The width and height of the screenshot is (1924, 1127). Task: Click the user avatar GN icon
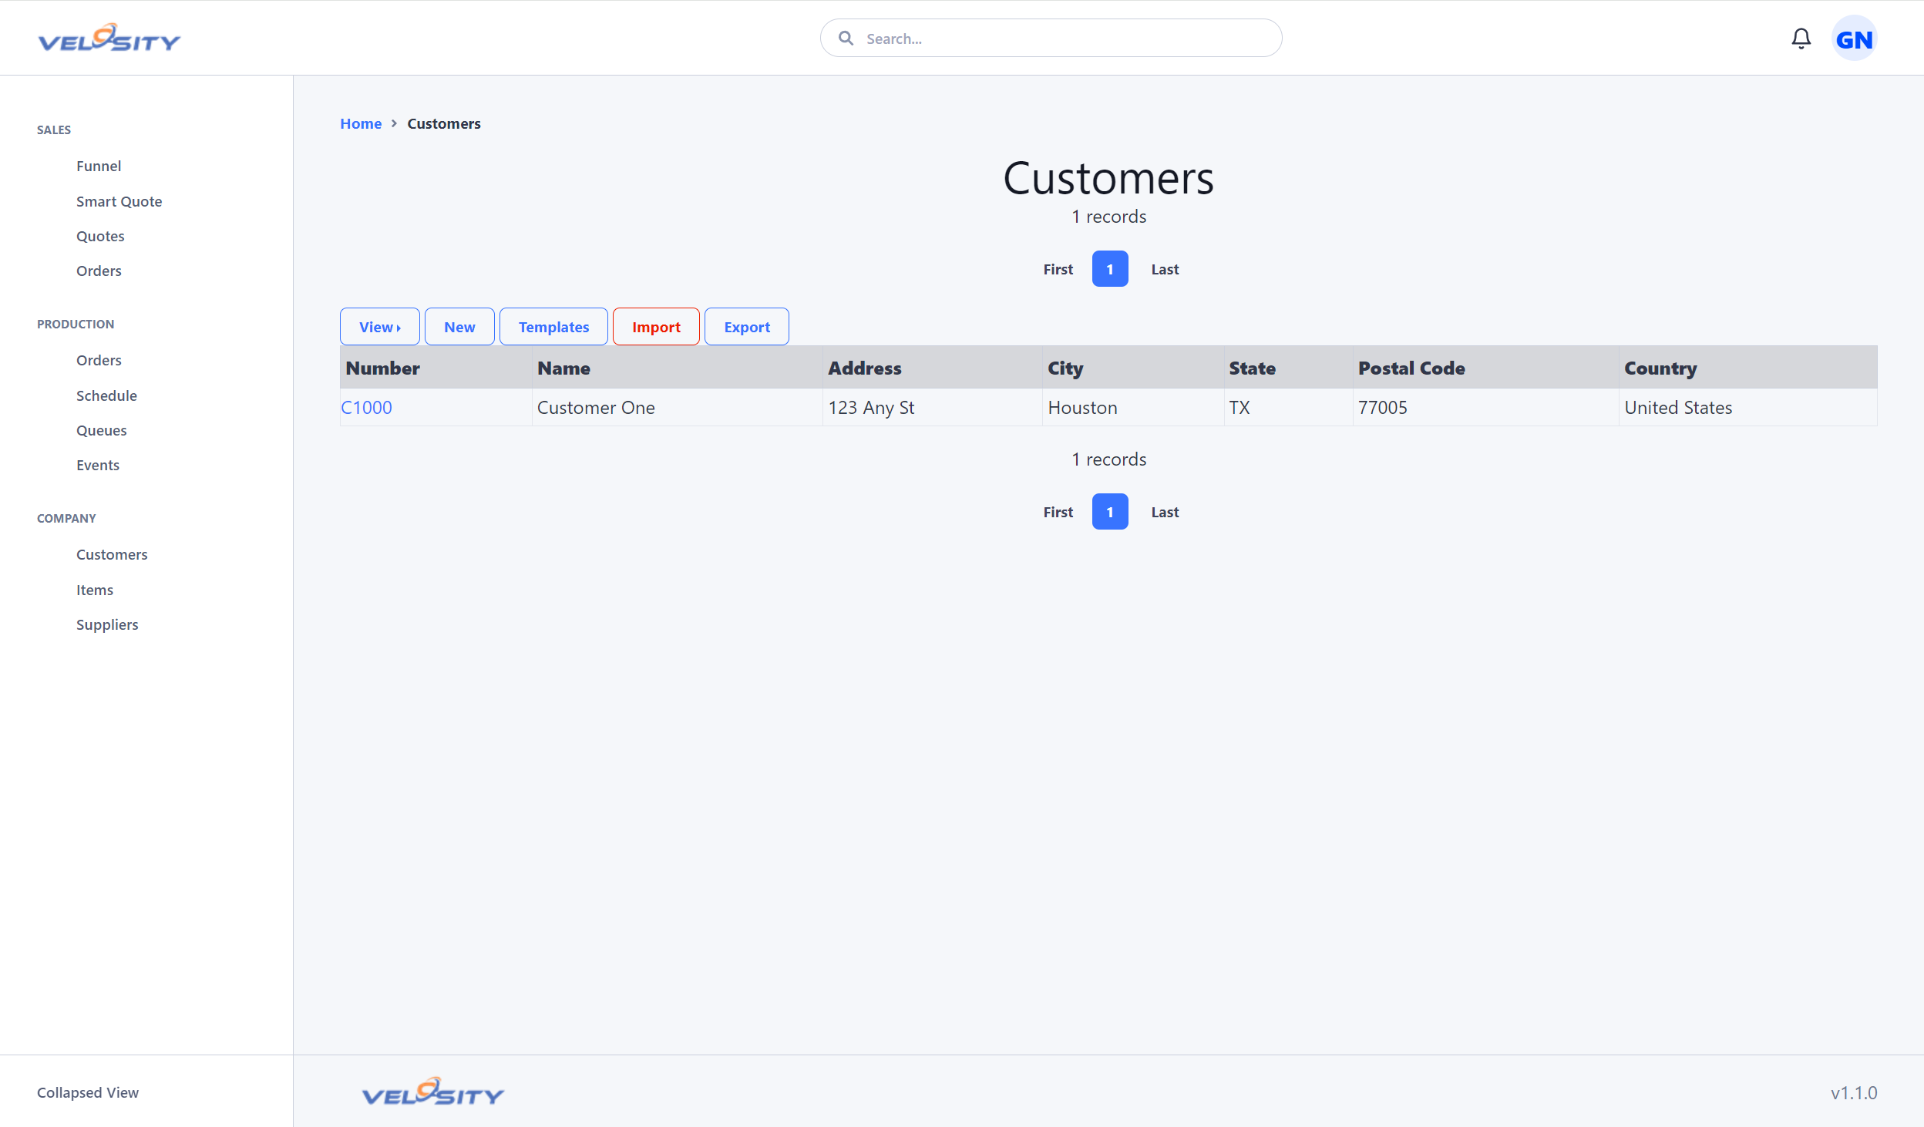1858,38
